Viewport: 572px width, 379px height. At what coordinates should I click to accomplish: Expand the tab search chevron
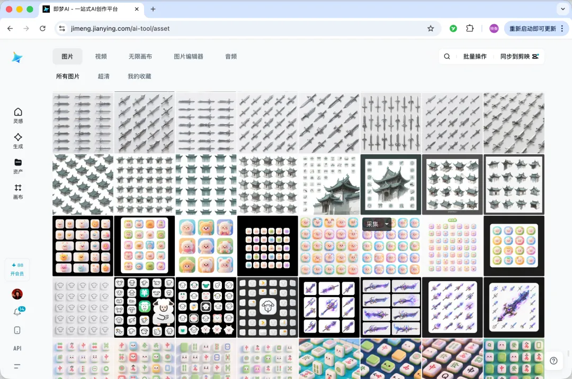coord(563,9)
